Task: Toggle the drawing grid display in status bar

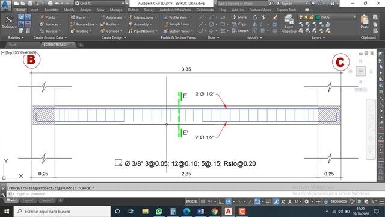Action: click(203, 201)
